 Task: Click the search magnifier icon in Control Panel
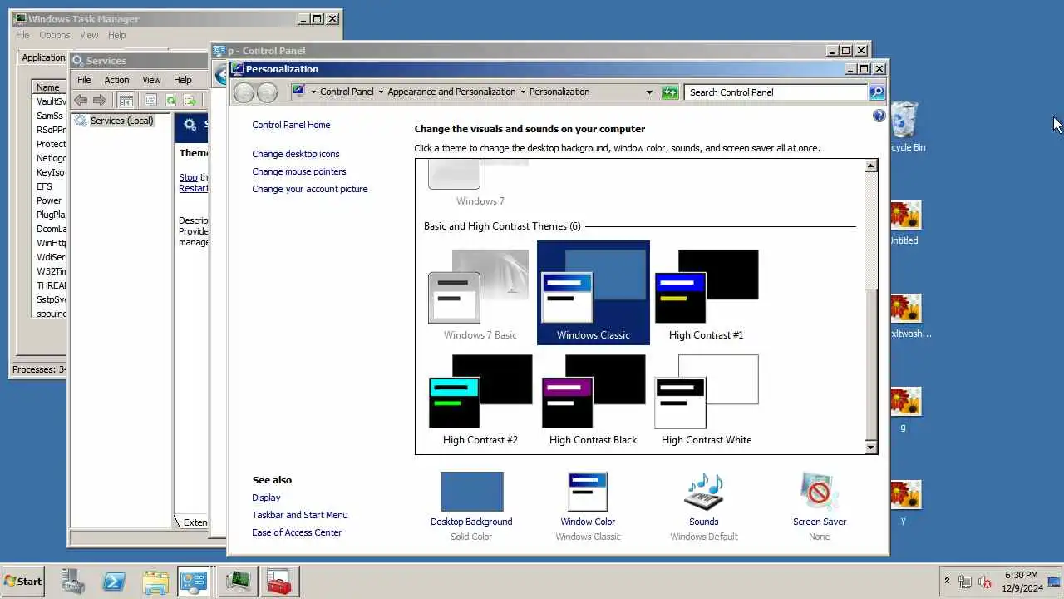pyautogui.click(x=876, y=92)
